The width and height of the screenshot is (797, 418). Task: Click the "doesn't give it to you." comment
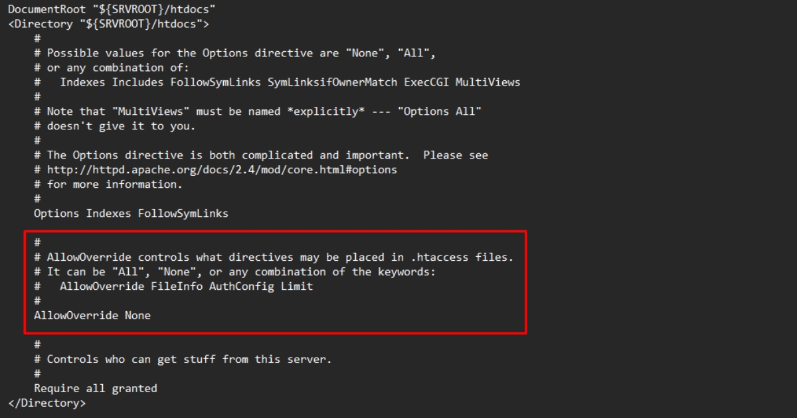pos(121,125)
